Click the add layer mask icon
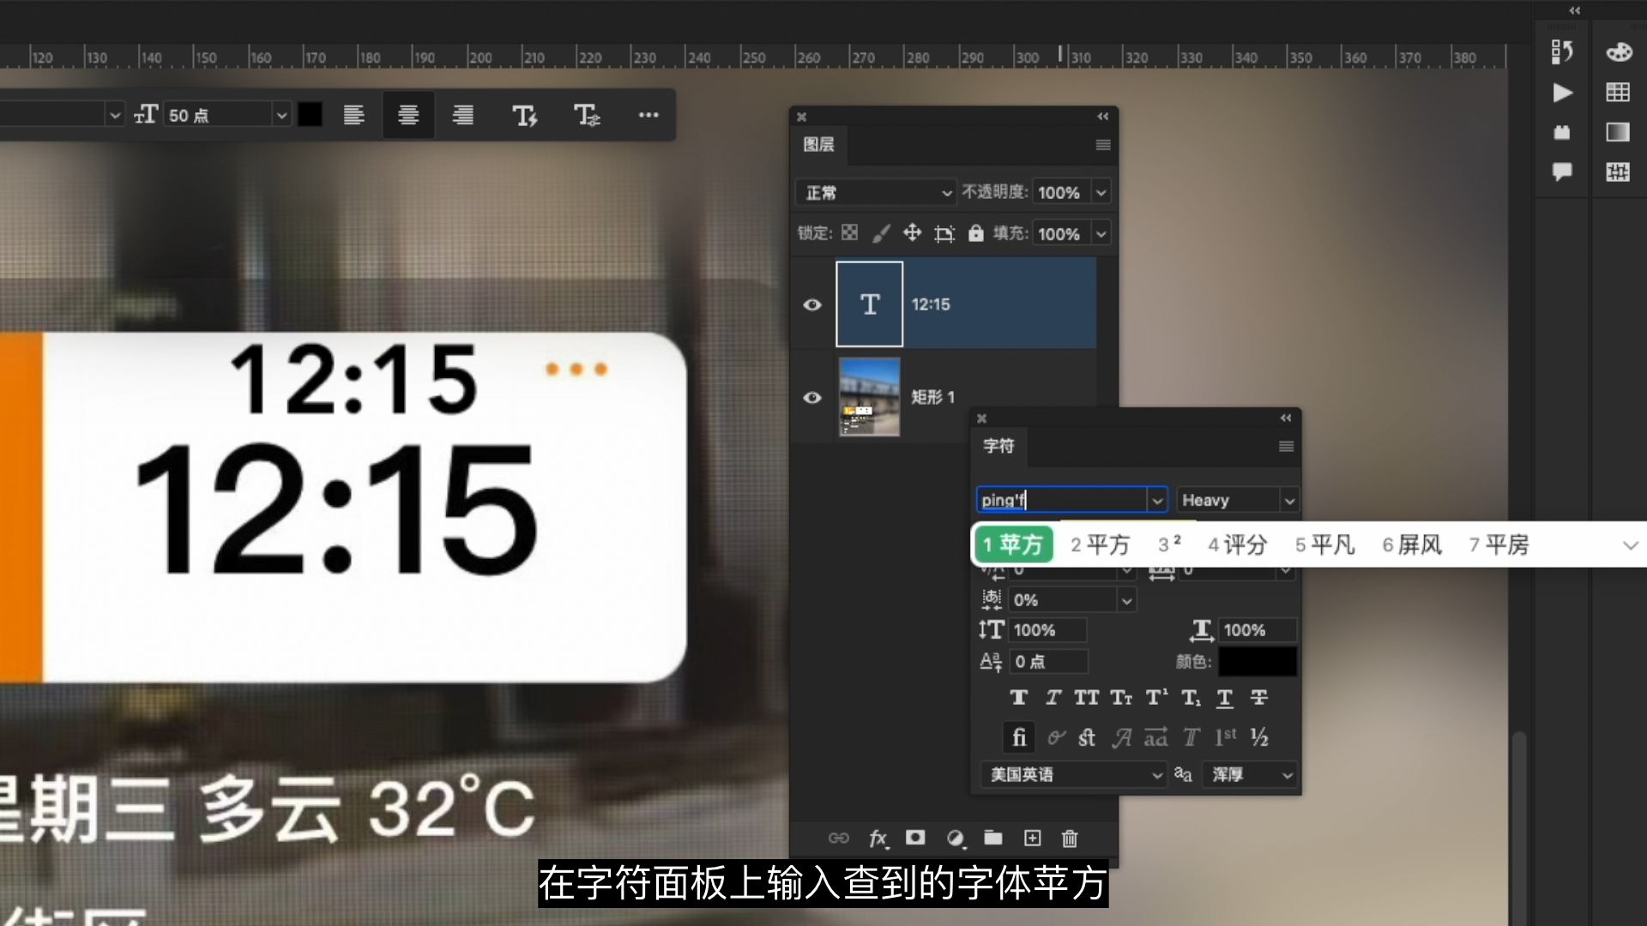This screenshot has height=926, width=1647. tap(915, 838)
